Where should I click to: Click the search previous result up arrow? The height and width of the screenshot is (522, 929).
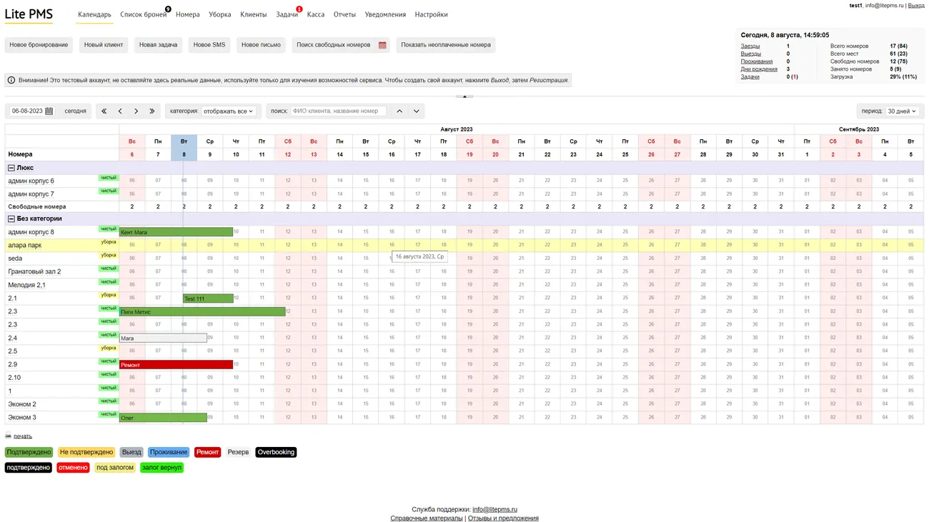(399, 111)
